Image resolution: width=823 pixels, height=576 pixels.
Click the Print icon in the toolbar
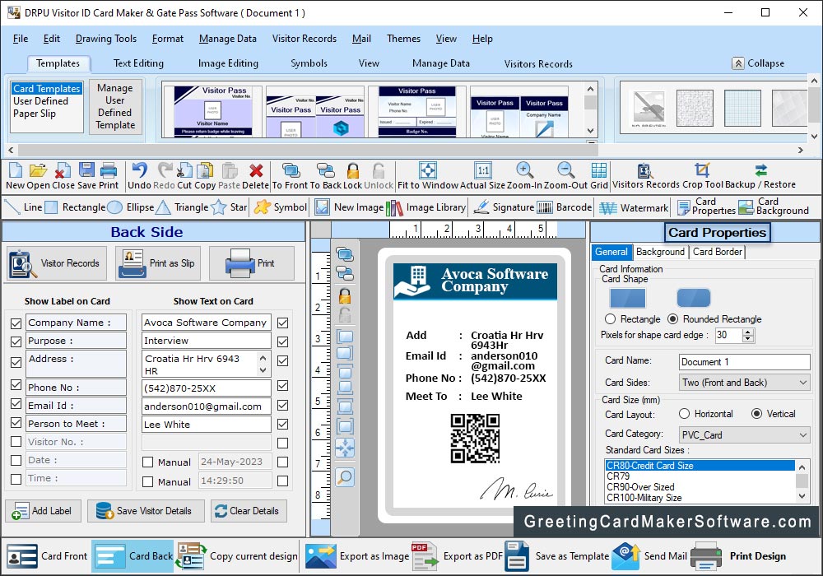pos(108,170)
